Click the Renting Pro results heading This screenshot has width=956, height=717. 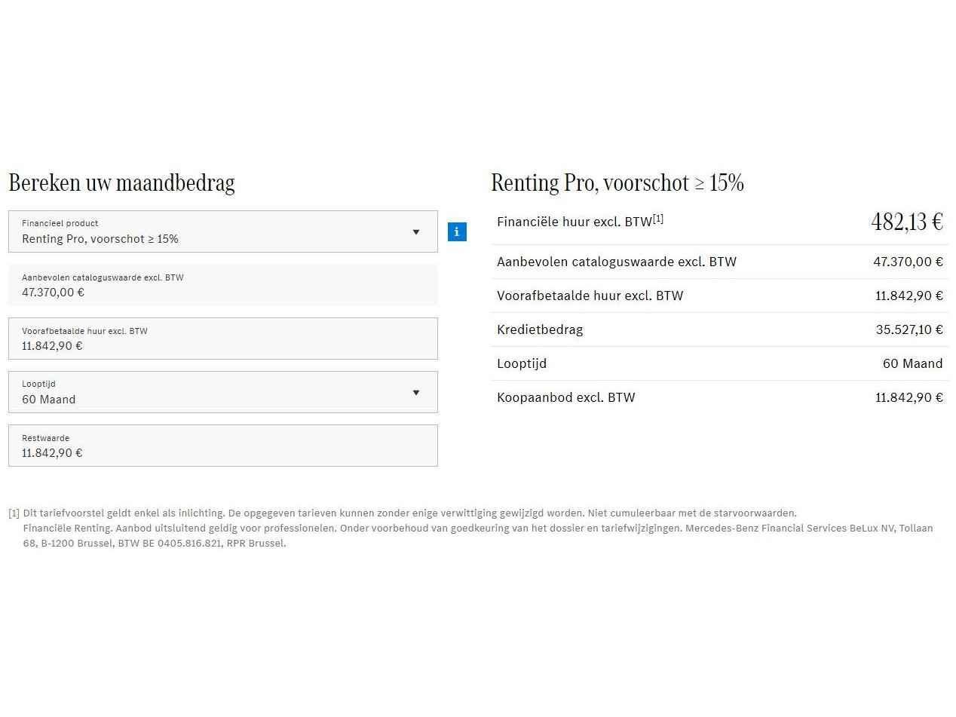(x=617, y=183)
